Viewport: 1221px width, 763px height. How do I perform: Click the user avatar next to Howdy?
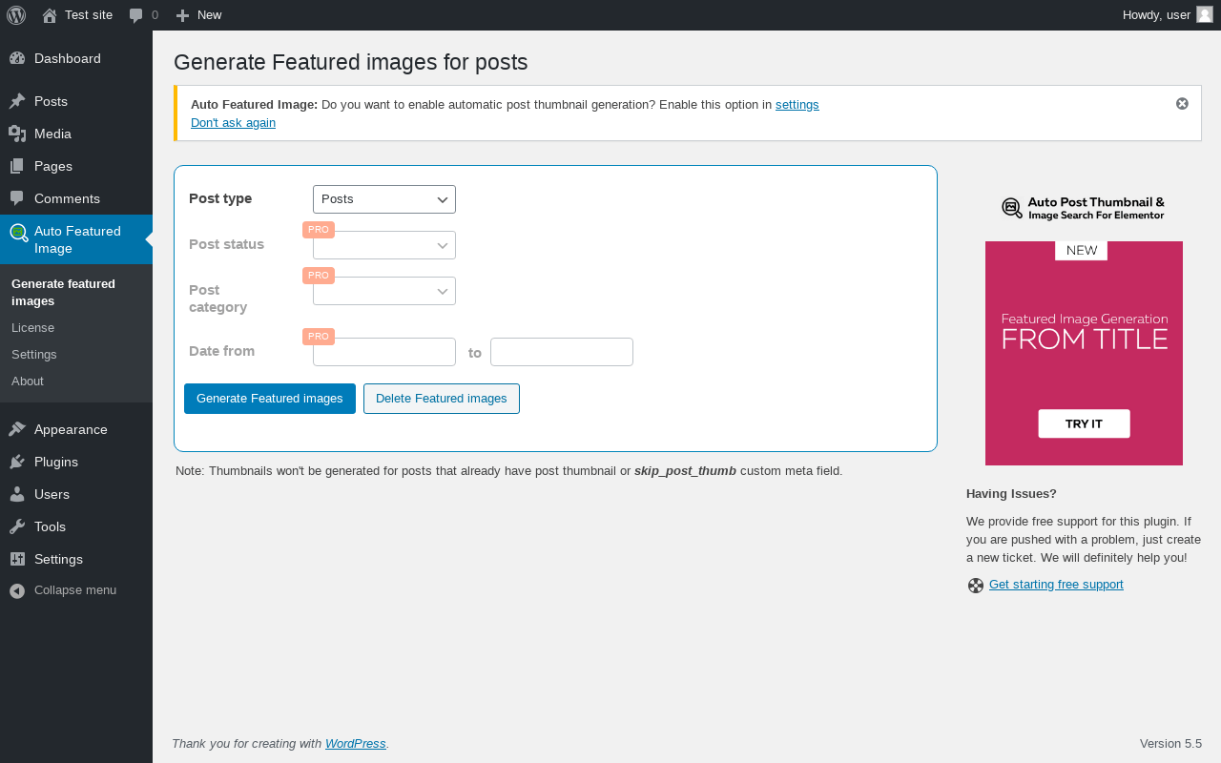point(1205,14)
